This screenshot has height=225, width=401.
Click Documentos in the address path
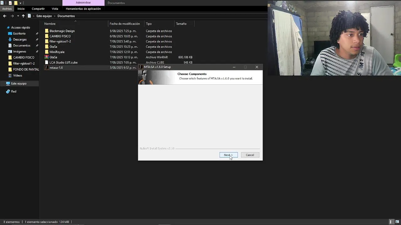point(66,16)
